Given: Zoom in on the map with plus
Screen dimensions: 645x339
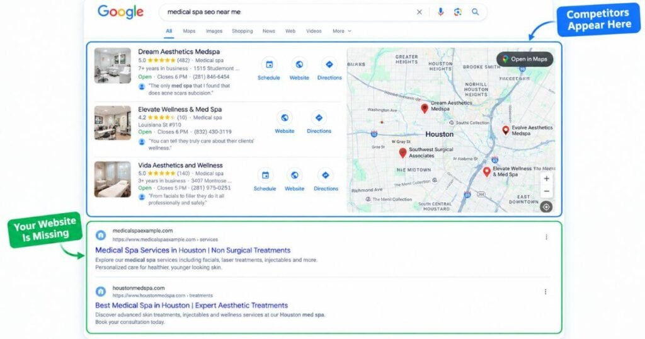Looking at the screenshot, I should [546, 179].
